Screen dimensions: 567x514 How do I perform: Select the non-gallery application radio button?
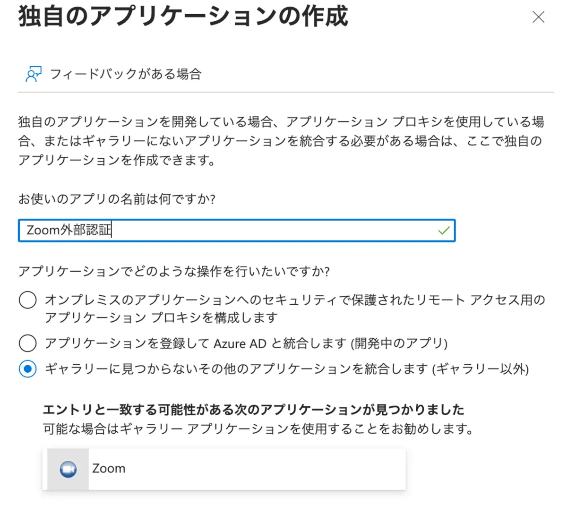(x=28, y=368)
